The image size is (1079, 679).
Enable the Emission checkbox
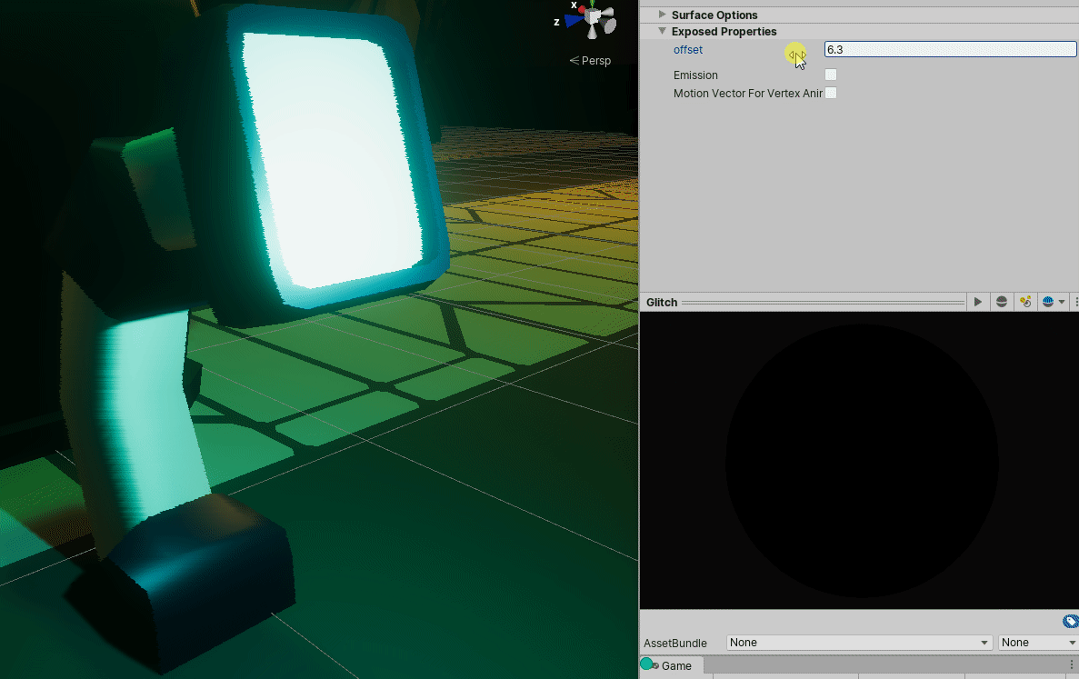coord(831,75)
